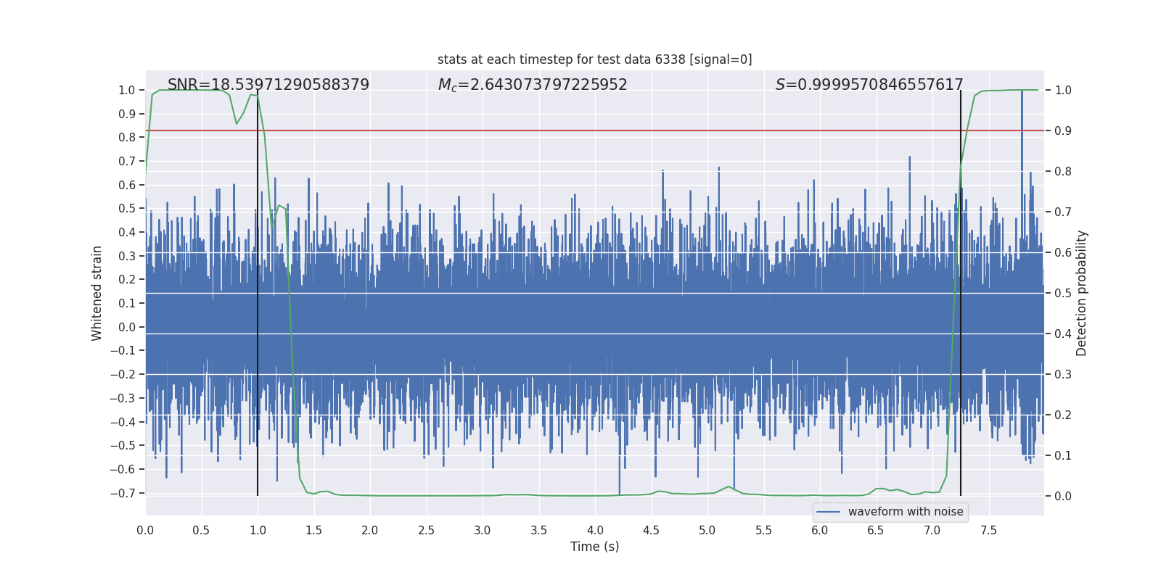Click the 1.0 tick on time axis
The height and width of the screenshot is (580, 1161).
(x=258, y=530)
